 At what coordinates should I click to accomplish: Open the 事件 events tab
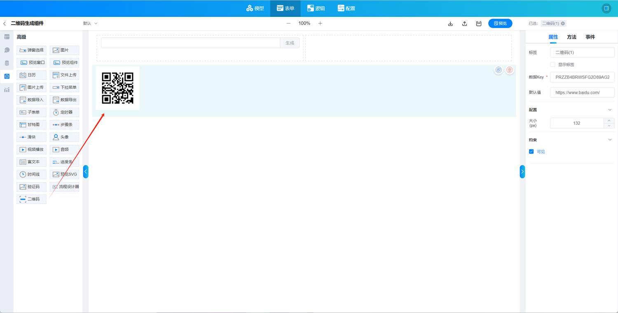pyautogui.click(x=590, y=37)
